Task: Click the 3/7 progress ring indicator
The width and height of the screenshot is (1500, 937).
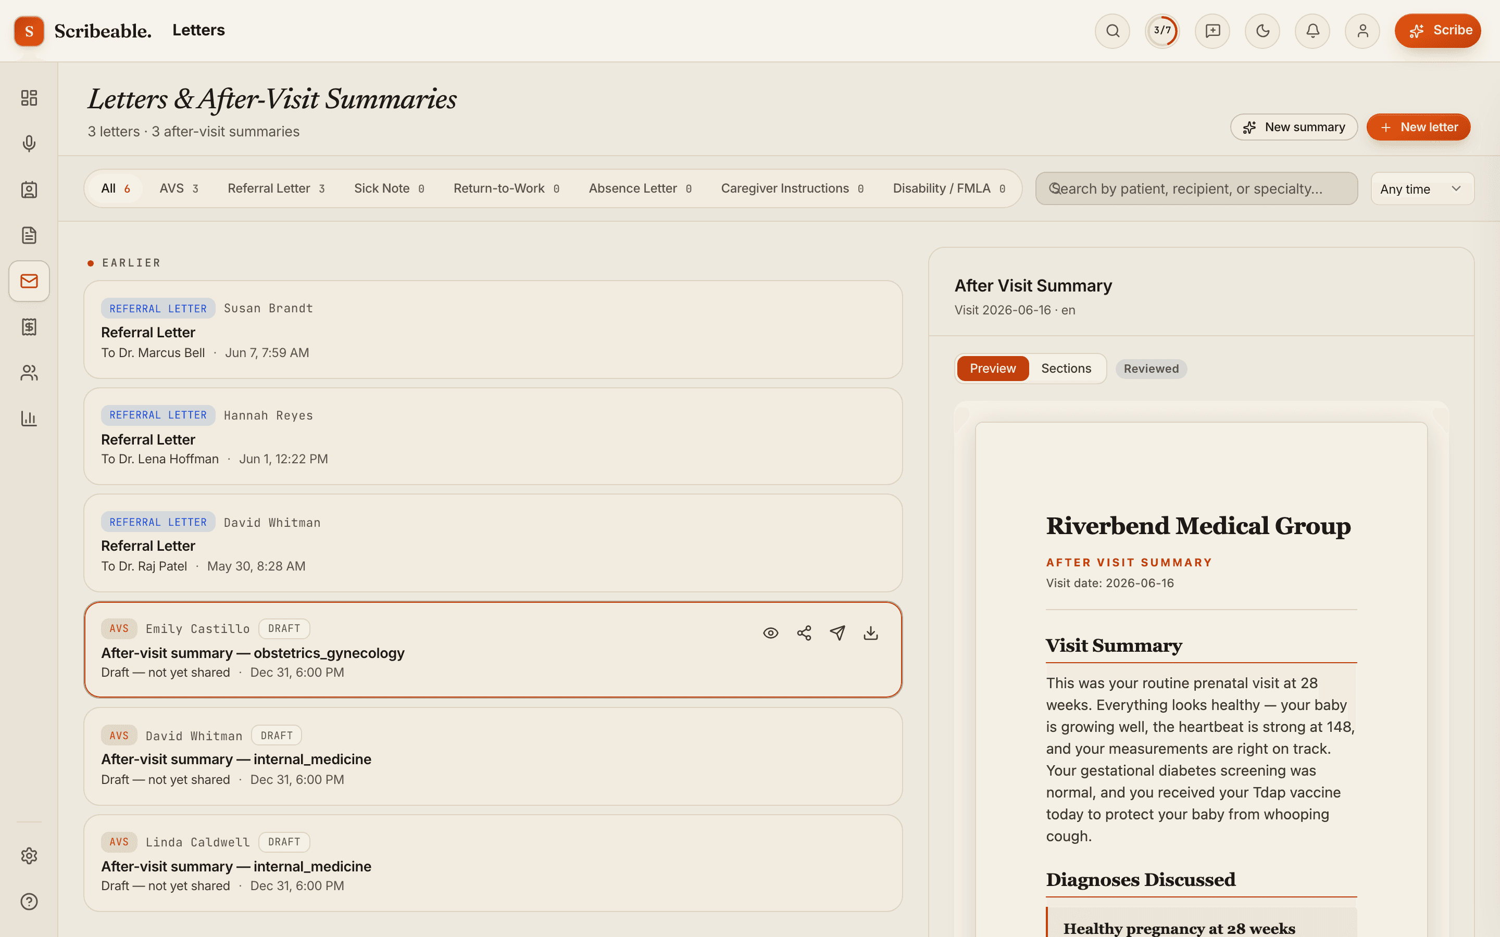Action: [x=1162, y=31]
